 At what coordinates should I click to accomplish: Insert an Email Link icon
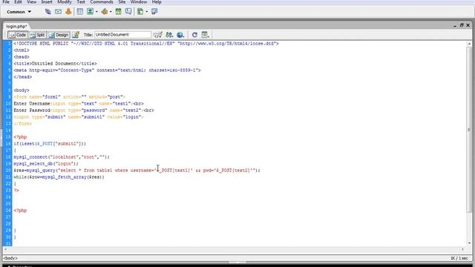pyautogui.click(x=58, y=12)
